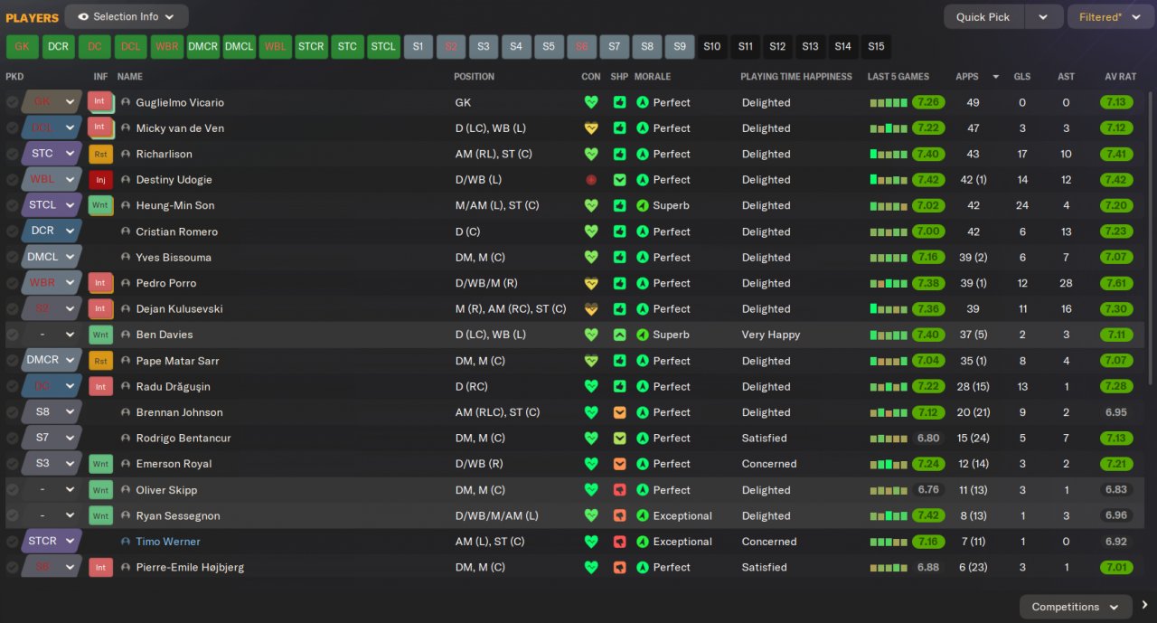Viewport: 1157px width, 623px height.
Task: Sort by the AV RAT column header
Action: 1120,77
